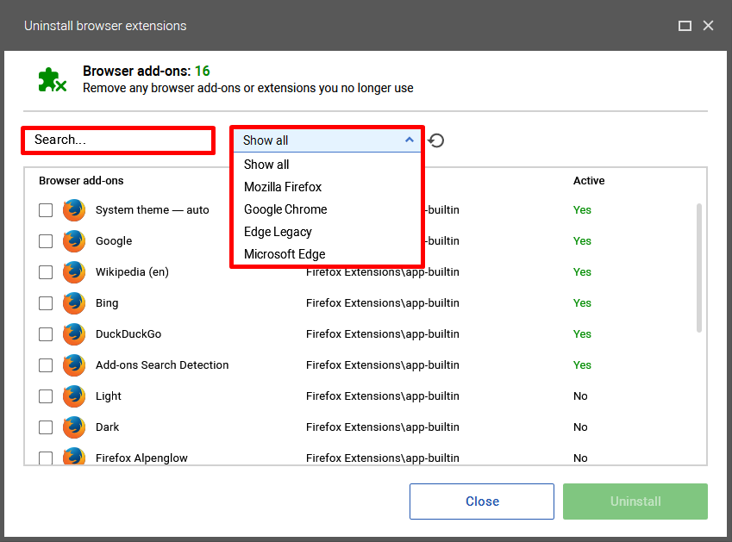Pick Google Chrome in the filter list
This screenshot has height=542, width=732.
point(285,209)
